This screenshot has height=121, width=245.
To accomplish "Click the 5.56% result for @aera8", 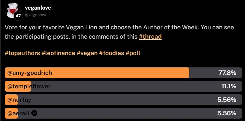I will coord(227,113).
